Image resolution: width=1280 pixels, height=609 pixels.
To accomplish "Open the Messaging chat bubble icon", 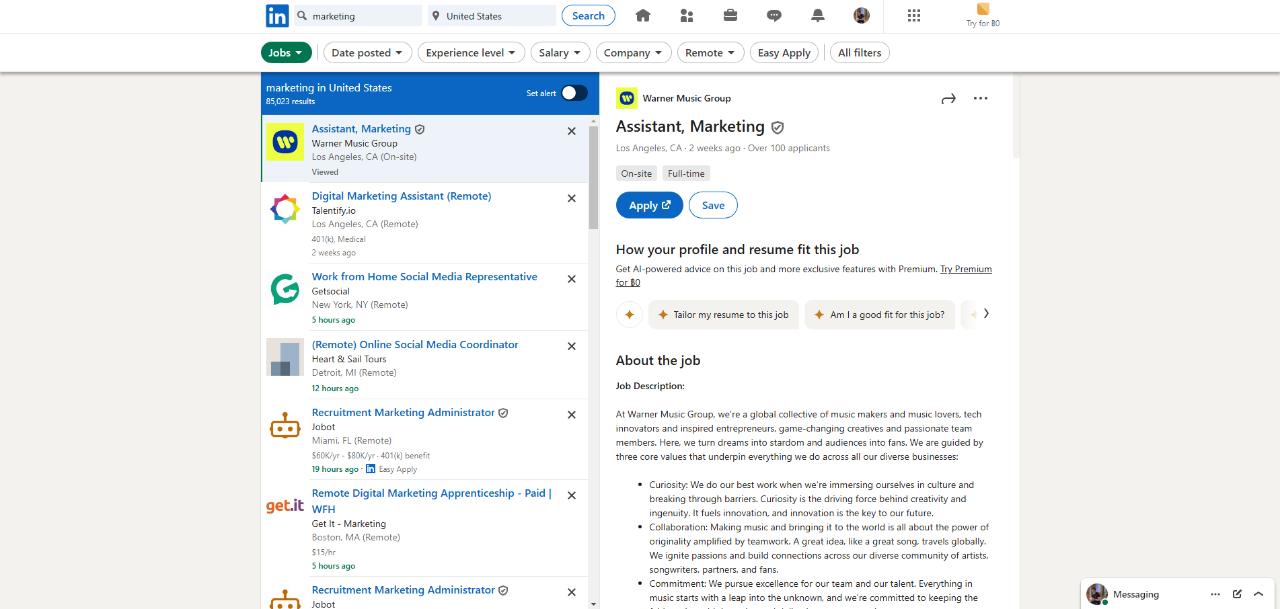I will pos(774,15).
